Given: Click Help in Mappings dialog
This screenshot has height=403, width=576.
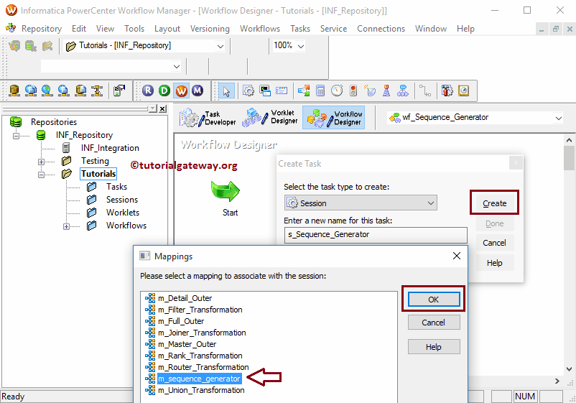Looking at the screenshot, I should pyautogui.click(x=434, y=347).
